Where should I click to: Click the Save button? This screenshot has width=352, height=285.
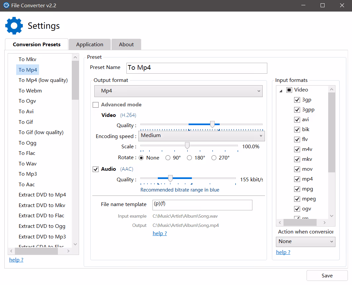pyautogui.click(x=327, y=276)
